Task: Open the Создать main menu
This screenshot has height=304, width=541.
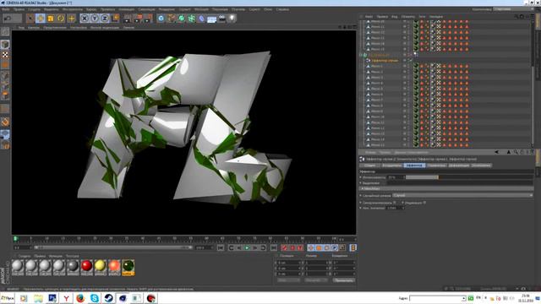Action: click(34, 9)
